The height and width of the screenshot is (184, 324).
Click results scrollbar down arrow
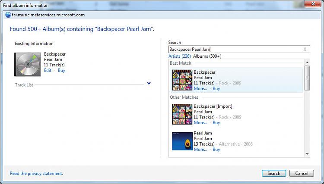[x=307, y=154]
